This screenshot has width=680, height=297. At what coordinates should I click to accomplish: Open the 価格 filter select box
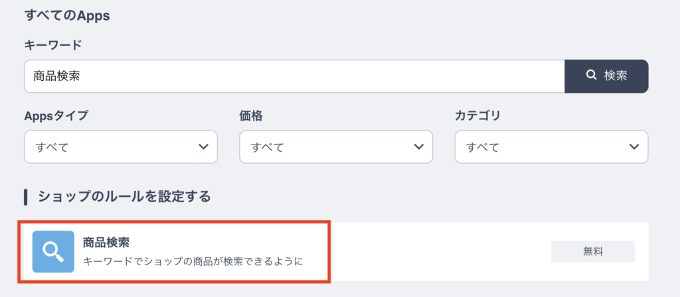pyautogui.click(x=336, y=147)
